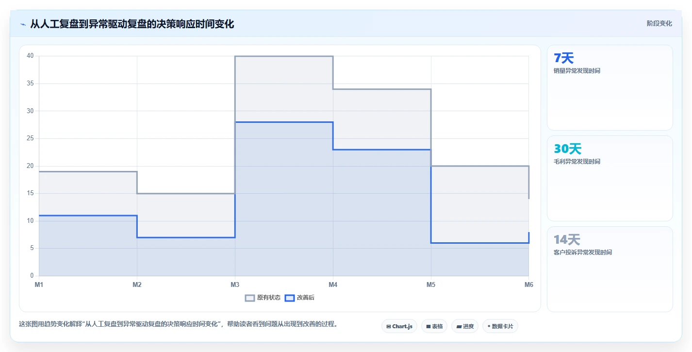Click the 客户投诉异常发现时间 caption
This screenshot has width=692, height=352.
[x=583, y=252]
